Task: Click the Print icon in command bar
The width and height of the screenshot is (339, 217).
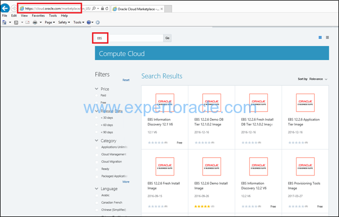Action: 35,22
